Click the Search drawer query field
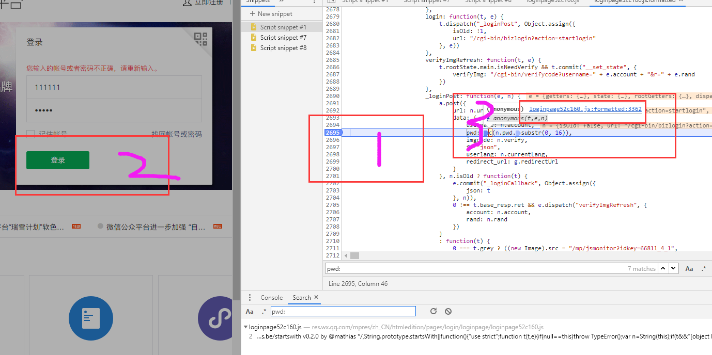The width and height of the screenshot is (712, 355). (x=343, y=311)
